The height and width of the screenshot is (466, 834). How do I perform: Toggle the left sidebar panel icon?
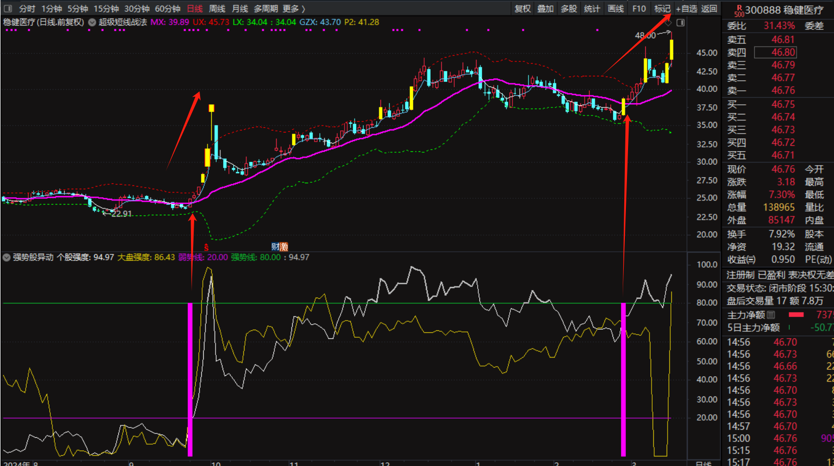click(8, 9)
